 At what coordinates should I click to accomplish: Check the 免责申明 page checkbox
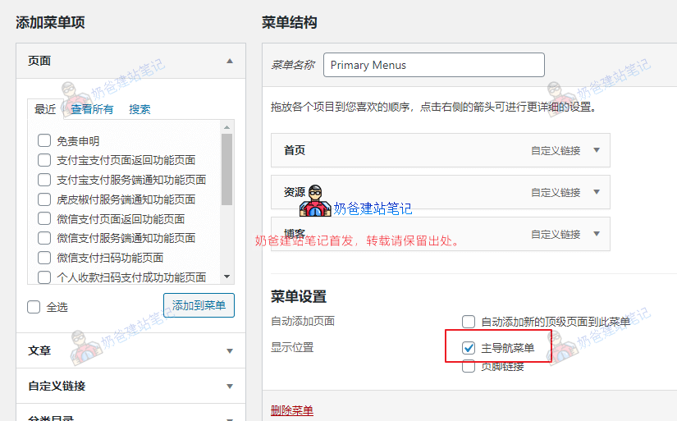(44, 141)
